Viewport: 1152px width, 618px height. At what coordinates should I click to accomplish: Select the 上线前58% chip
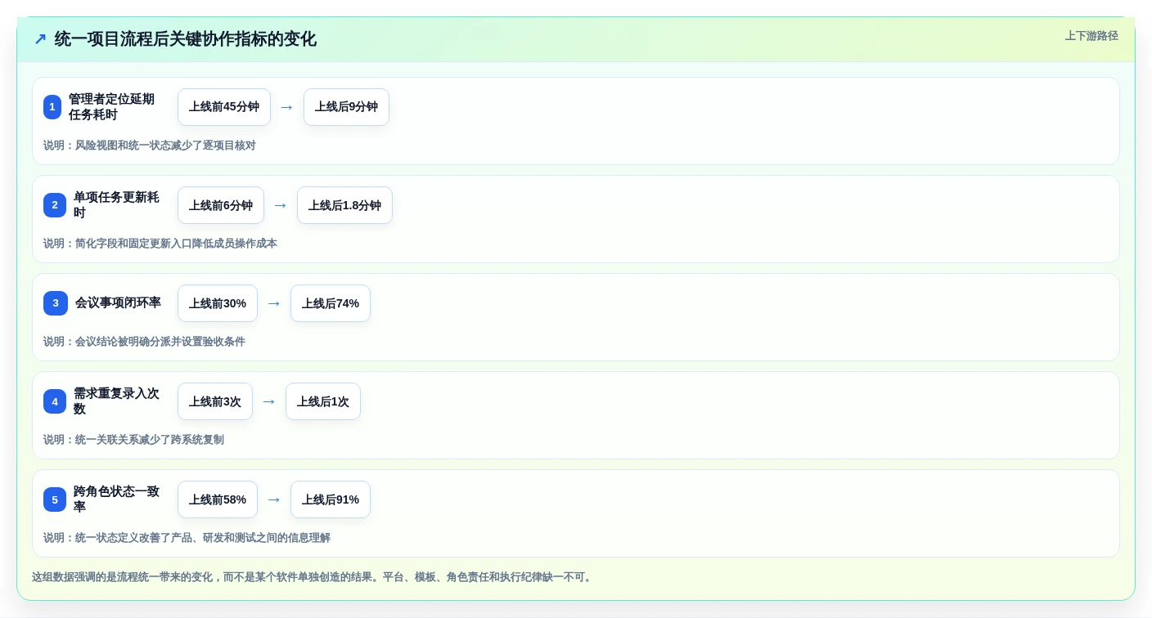coord(218,499)
